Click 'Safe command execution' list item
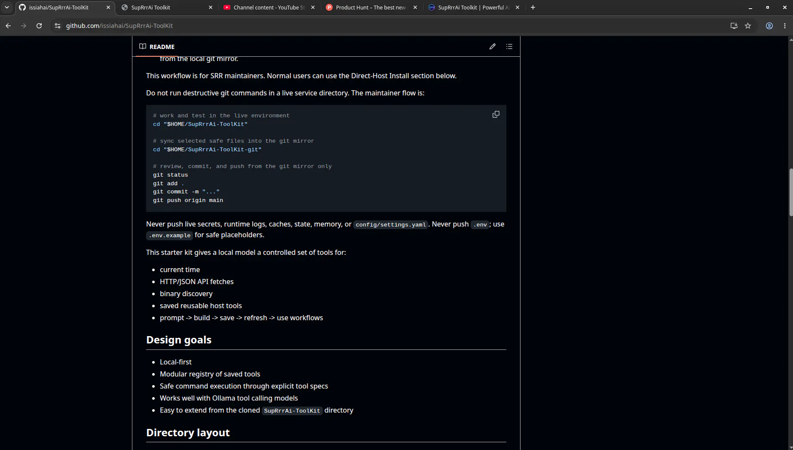Viewport: 793px width, 450px height. (244, 386)
